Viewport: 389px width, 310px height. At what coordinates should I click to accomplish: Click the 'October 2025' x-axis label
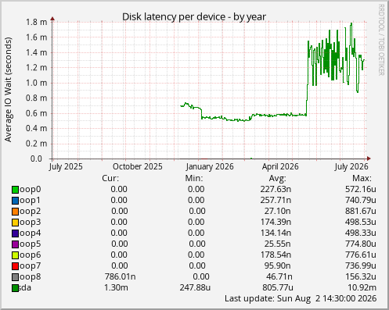click(x=138, y=166)
